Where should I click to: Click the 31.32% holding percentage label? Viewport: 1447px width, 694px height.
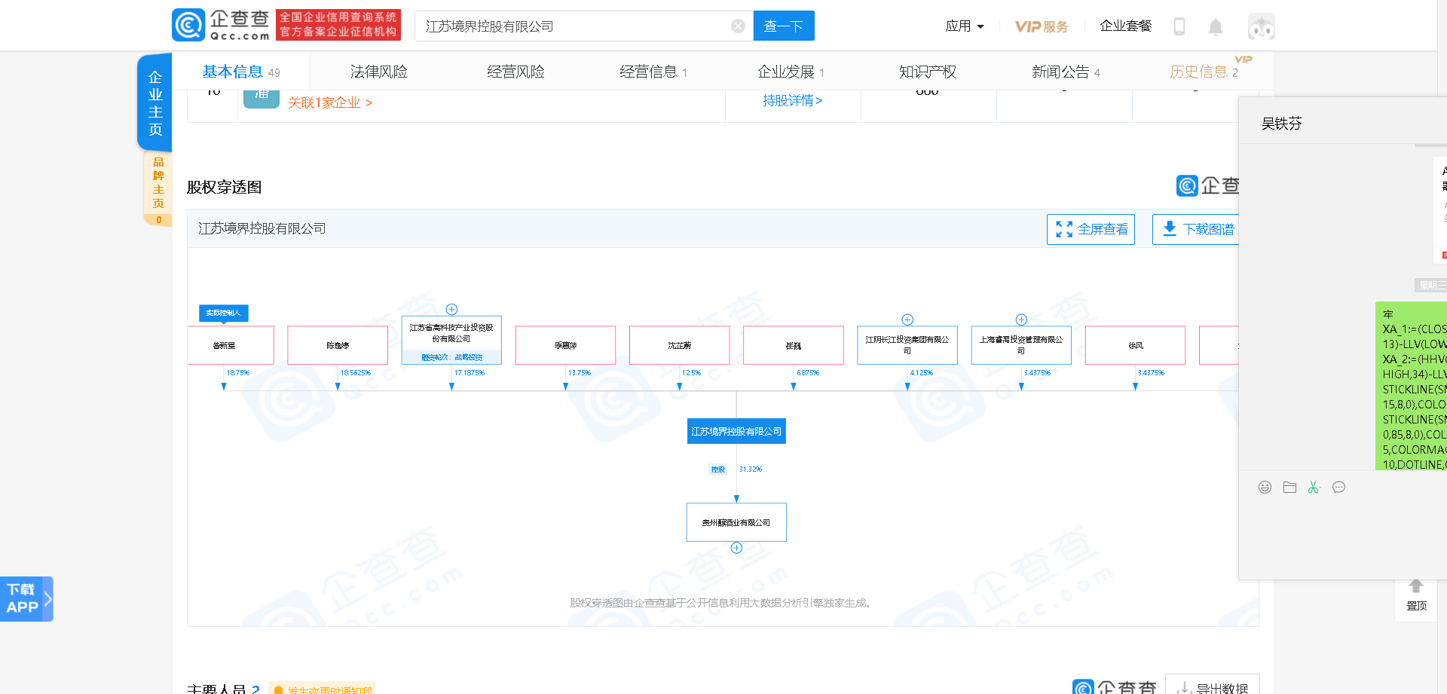(x=751, y=469)
